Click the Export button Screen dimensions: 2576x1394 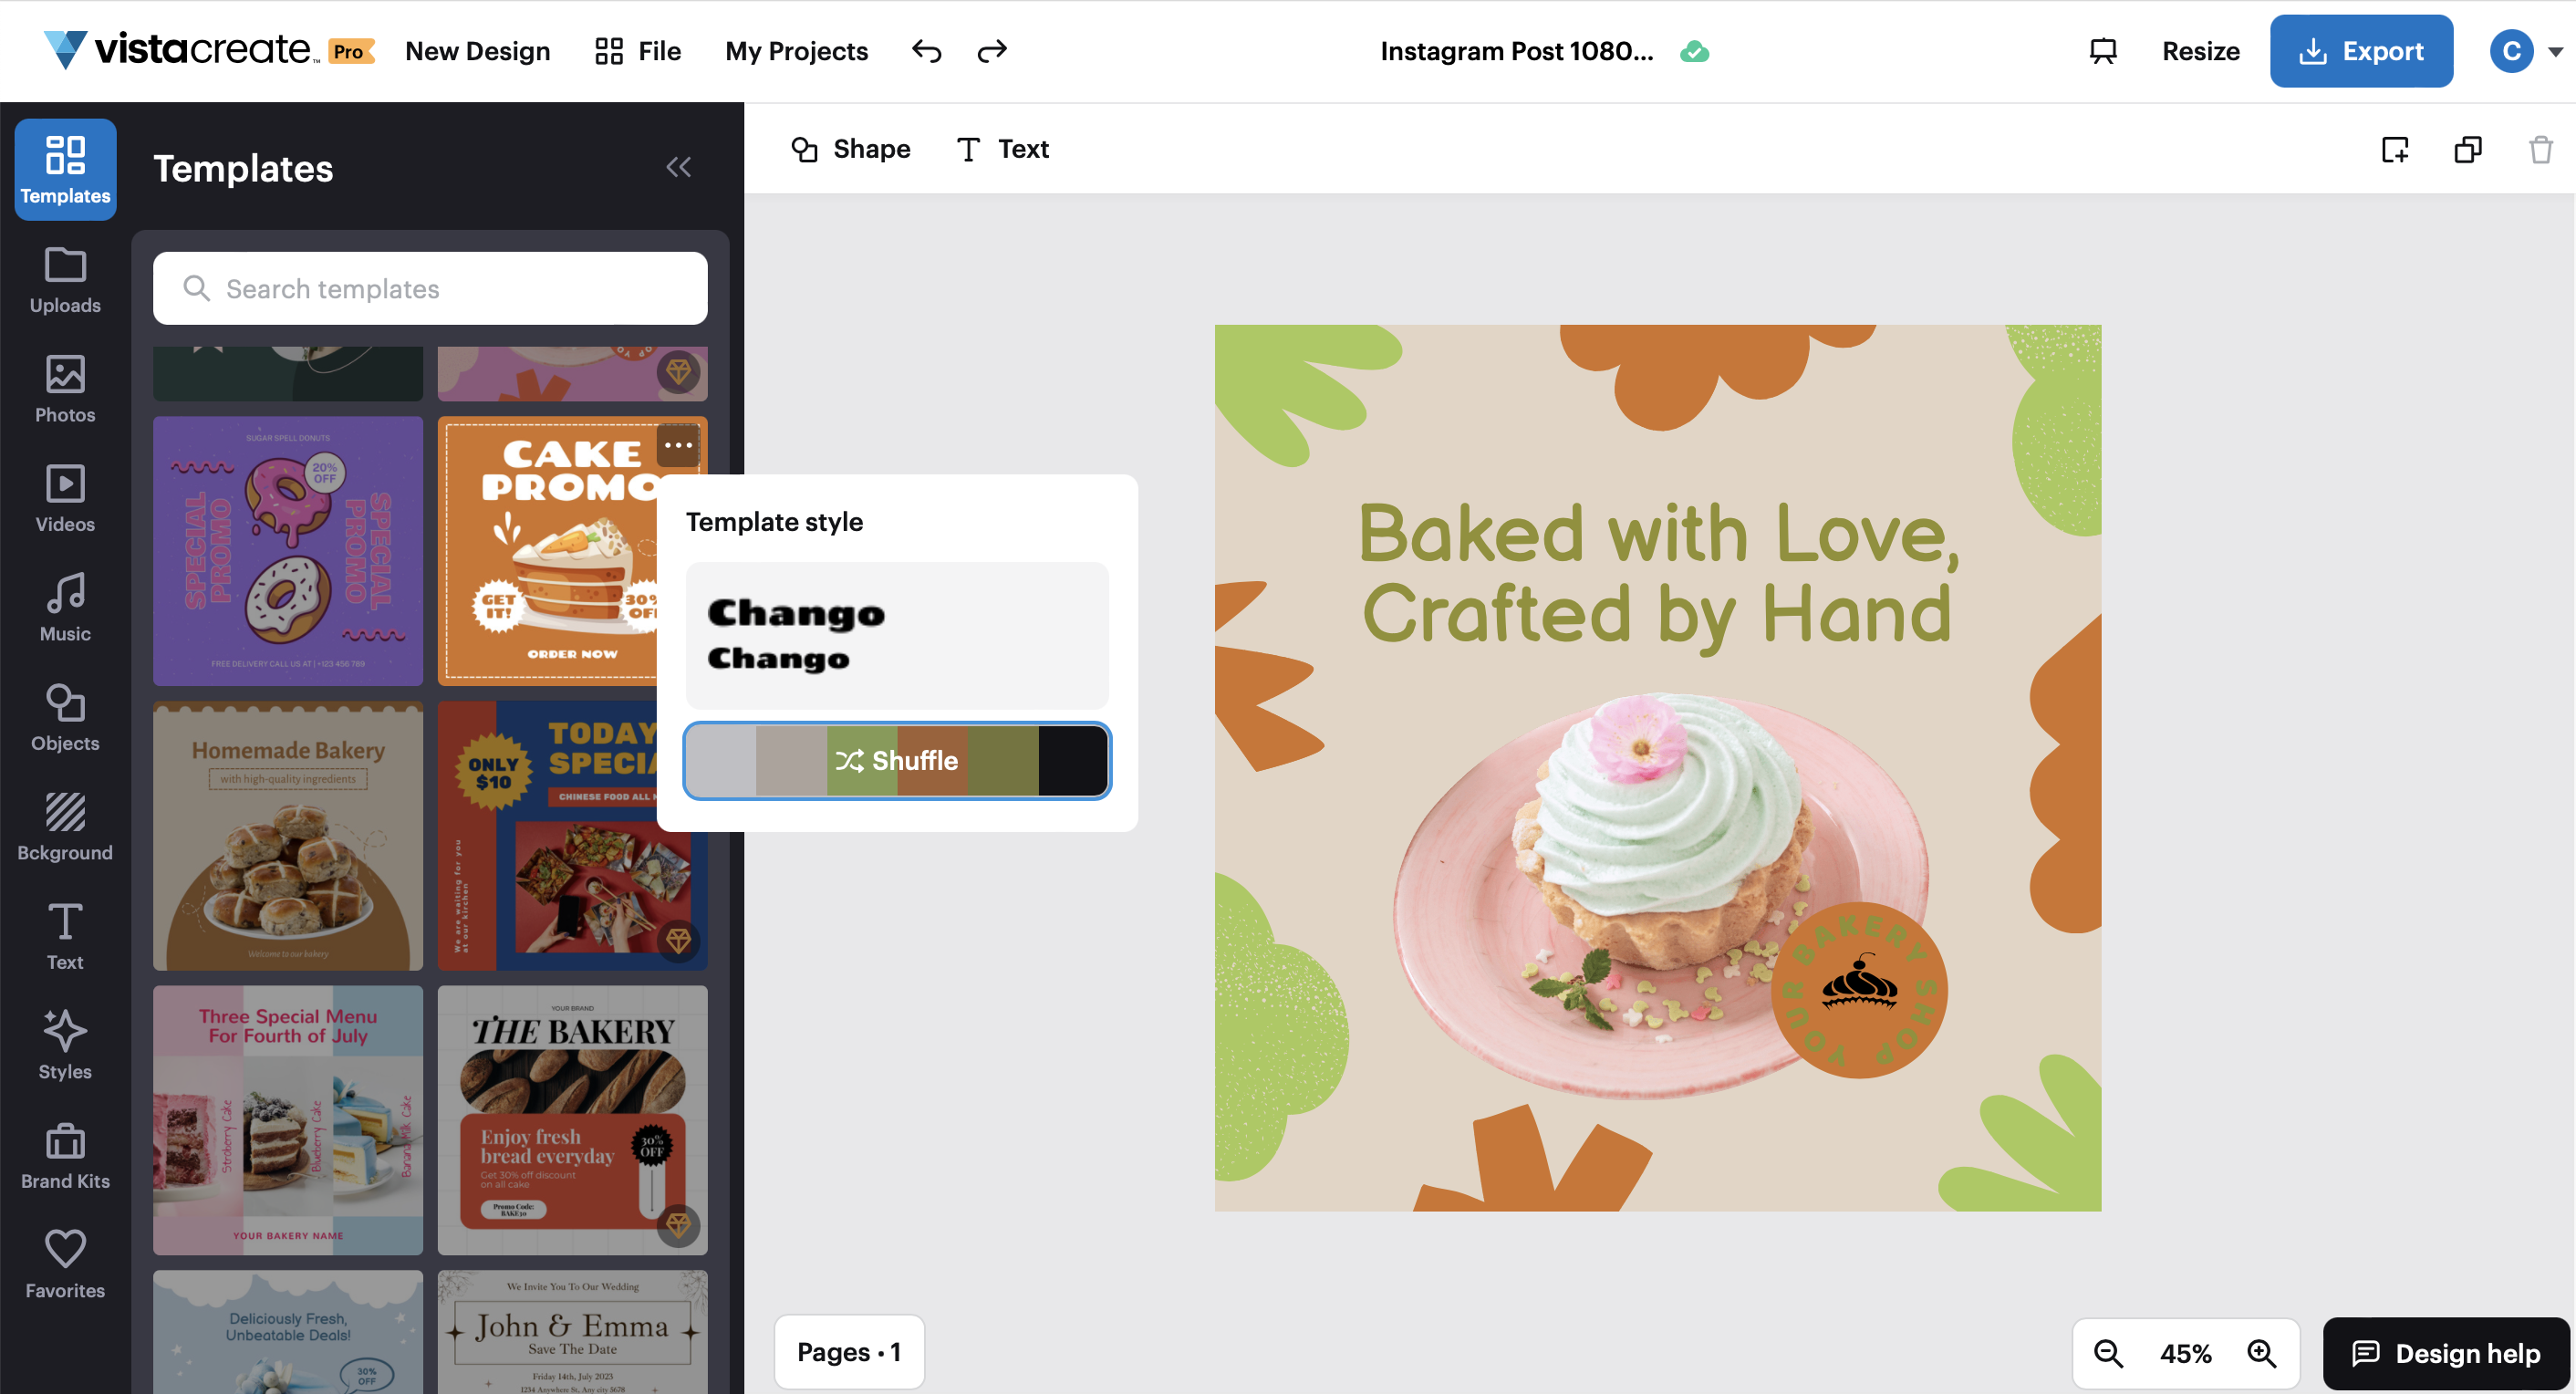[x=2361, y=50]
